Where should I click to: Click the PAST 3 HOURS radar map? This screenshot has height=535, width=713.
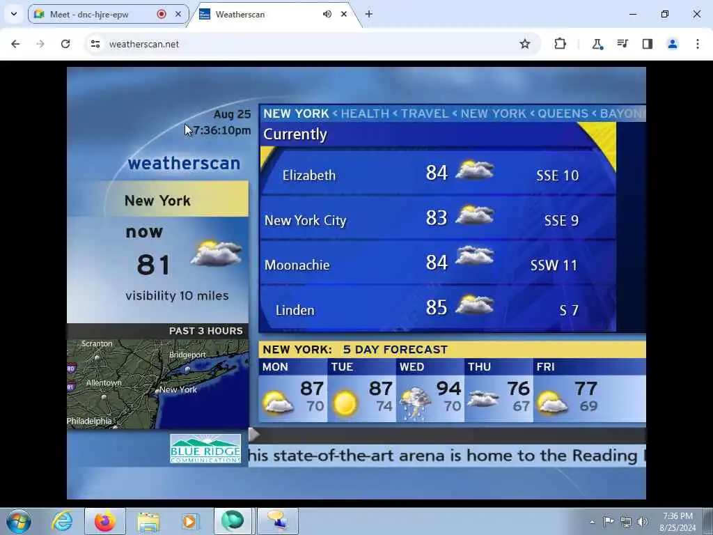point(157,384)
